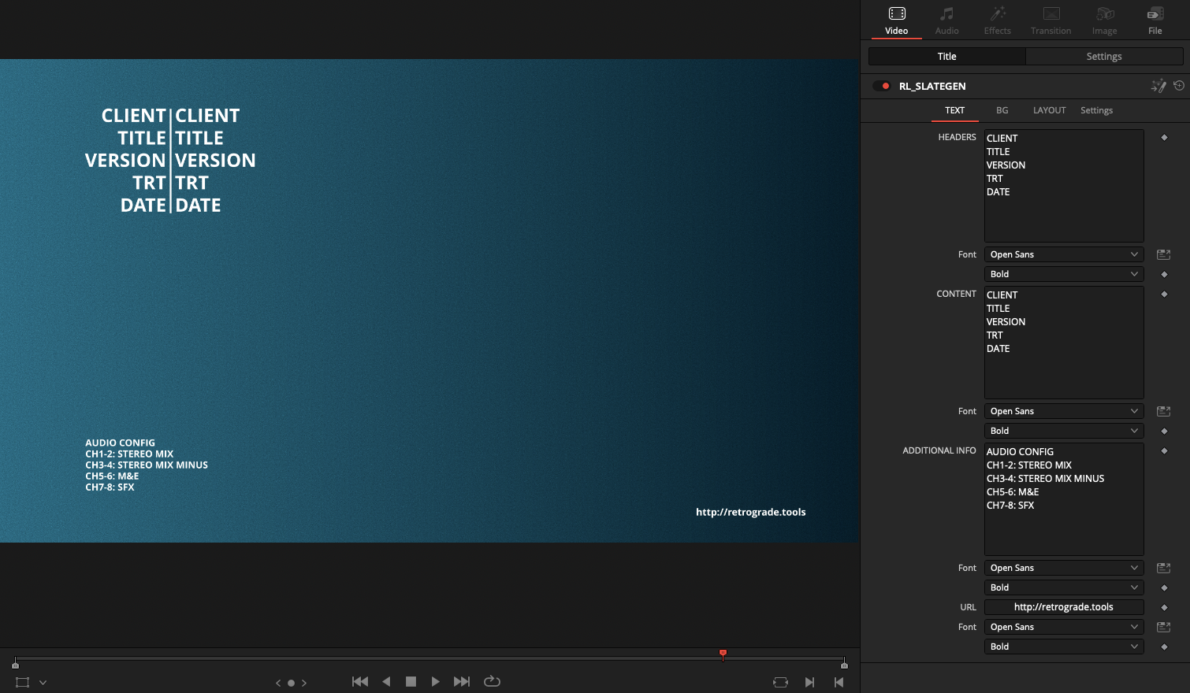1190x693 pixels.
Task: Add keyframe for HEADERS text
Action: [x=1164, y=138]
